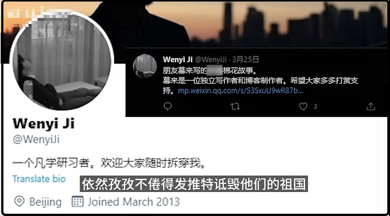The height and width of the screenshot is (216, 390).
Task: Click the like count number 3
Action: [315, 106]
